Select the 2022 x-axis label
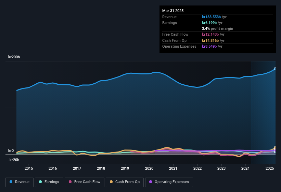The width and height of the screenshot is (281, 192). tap(197, 168)
